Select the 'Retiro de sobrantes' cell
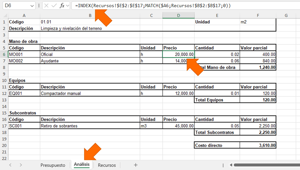 [90, 126]
